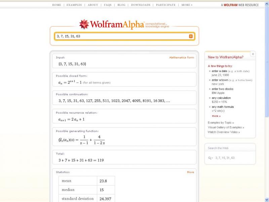This screenshot has height=202, width=269.
Task: Try the x^2 sin(x) formula example
Action: click(x=218, y=111)
